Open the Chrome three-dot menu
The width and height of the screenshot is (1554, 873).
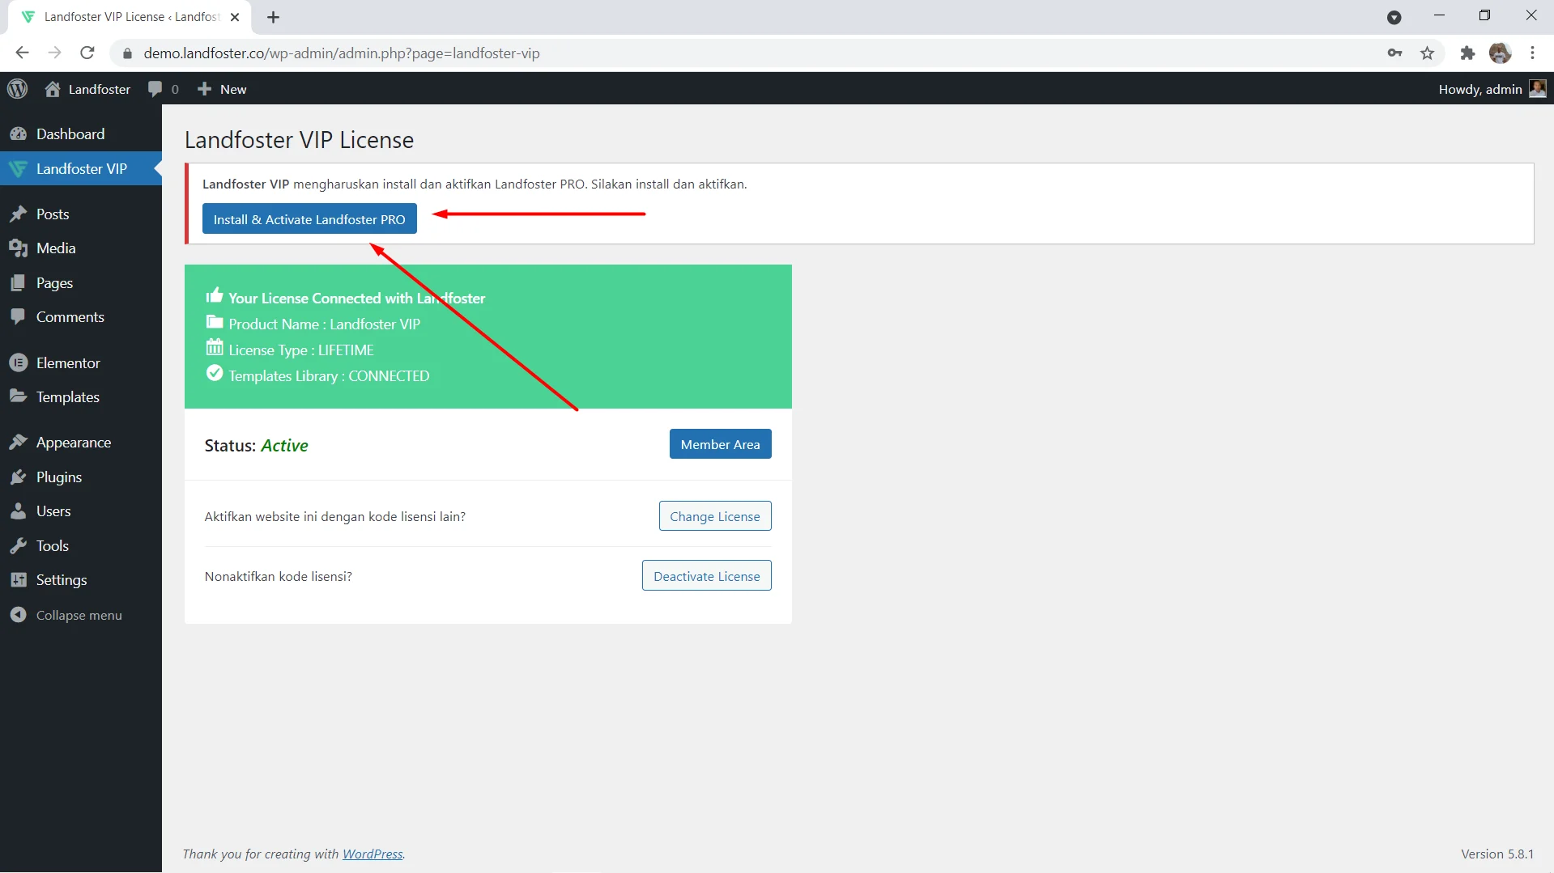pos(1532,53)
